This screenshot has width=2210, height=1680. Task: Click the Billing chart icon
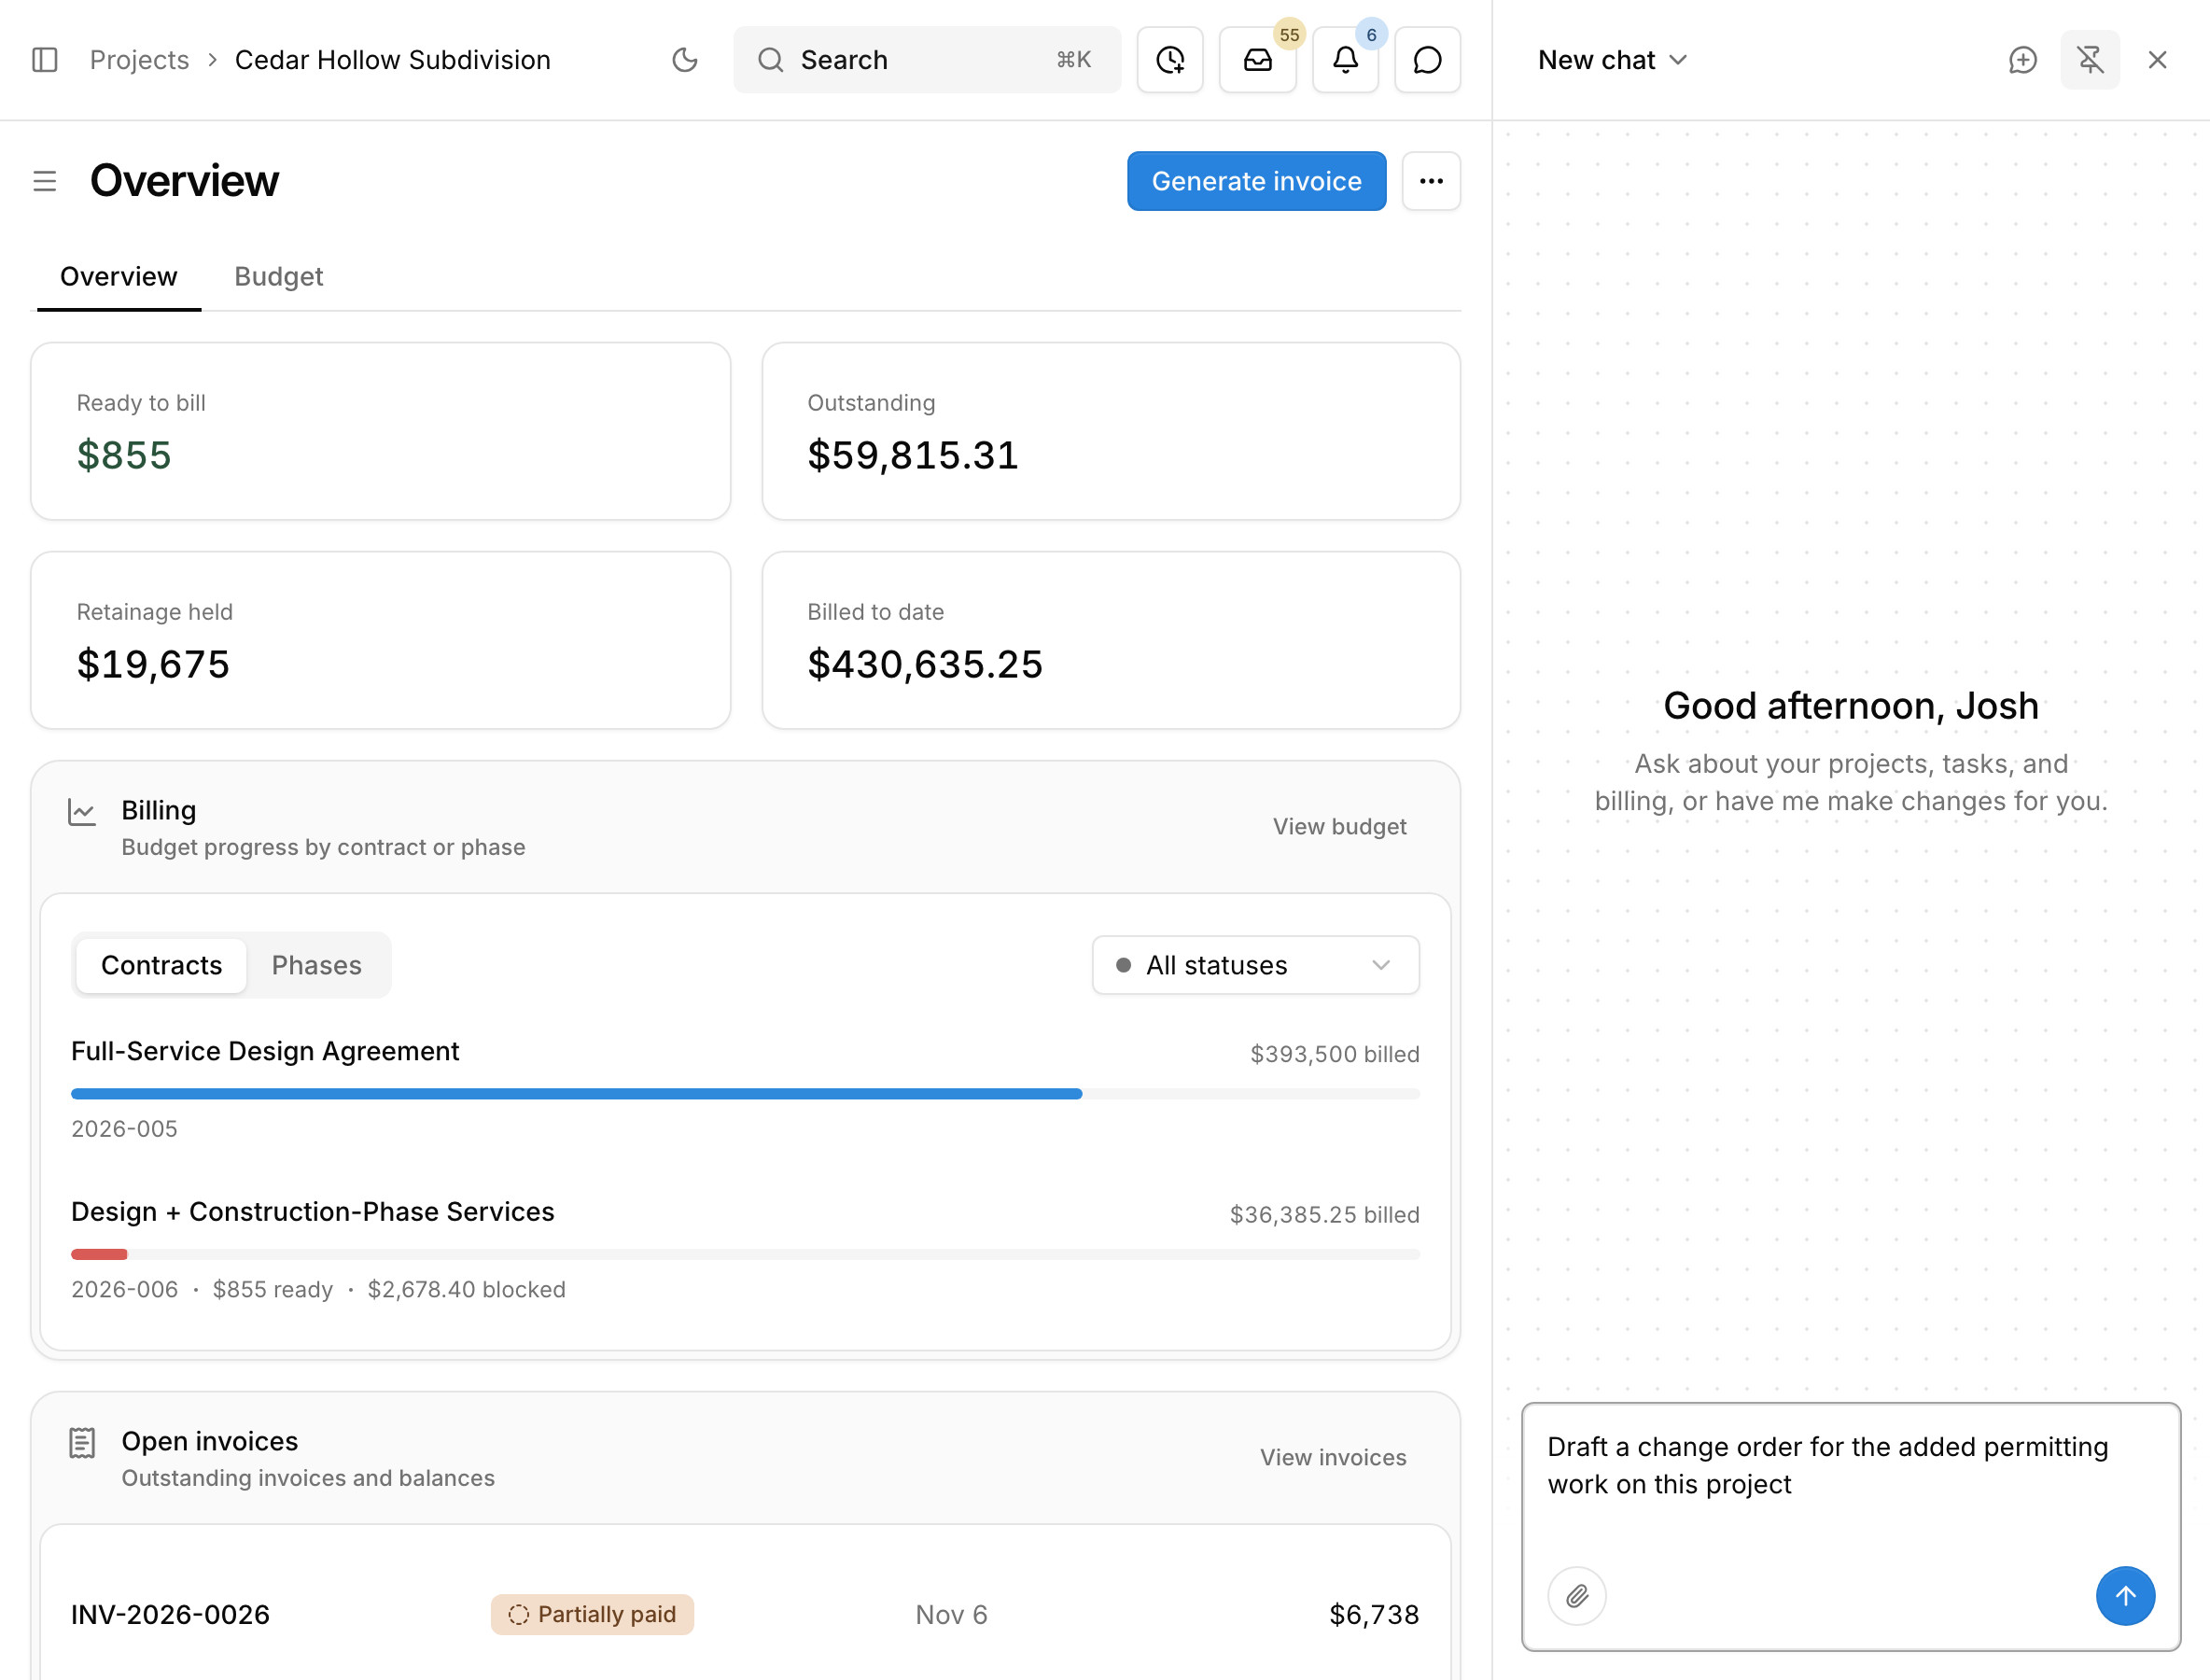[x=82, y=812]
